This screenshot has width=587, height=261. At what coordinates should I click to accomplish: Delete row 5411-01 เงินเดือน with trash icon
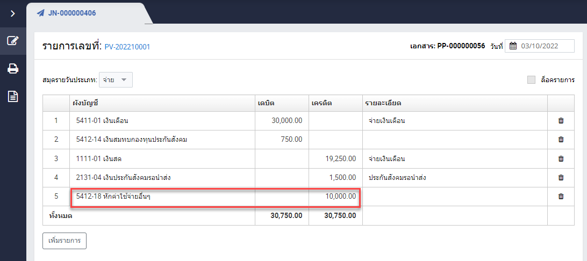pyautogui.click(x=561, y=121)
